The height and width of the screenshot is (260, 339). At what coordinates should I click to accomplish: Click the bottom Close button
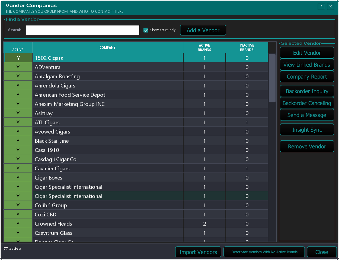[x=322, y=252]
